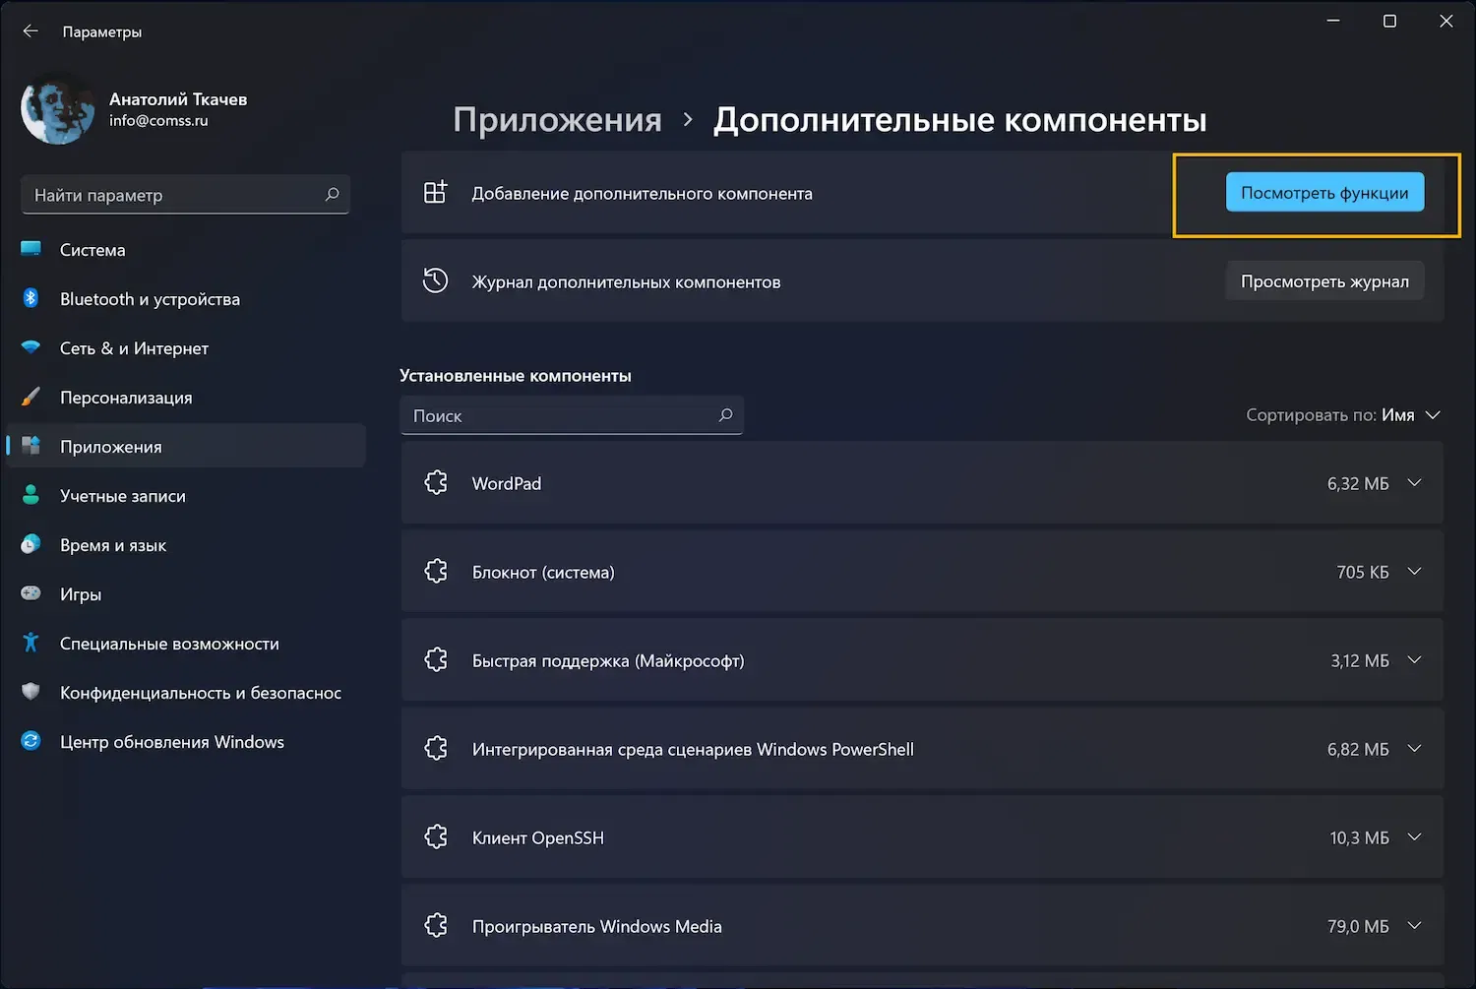
Task: Click the Конфиденциальность shield icon
Action: click(x=31, y=692)
